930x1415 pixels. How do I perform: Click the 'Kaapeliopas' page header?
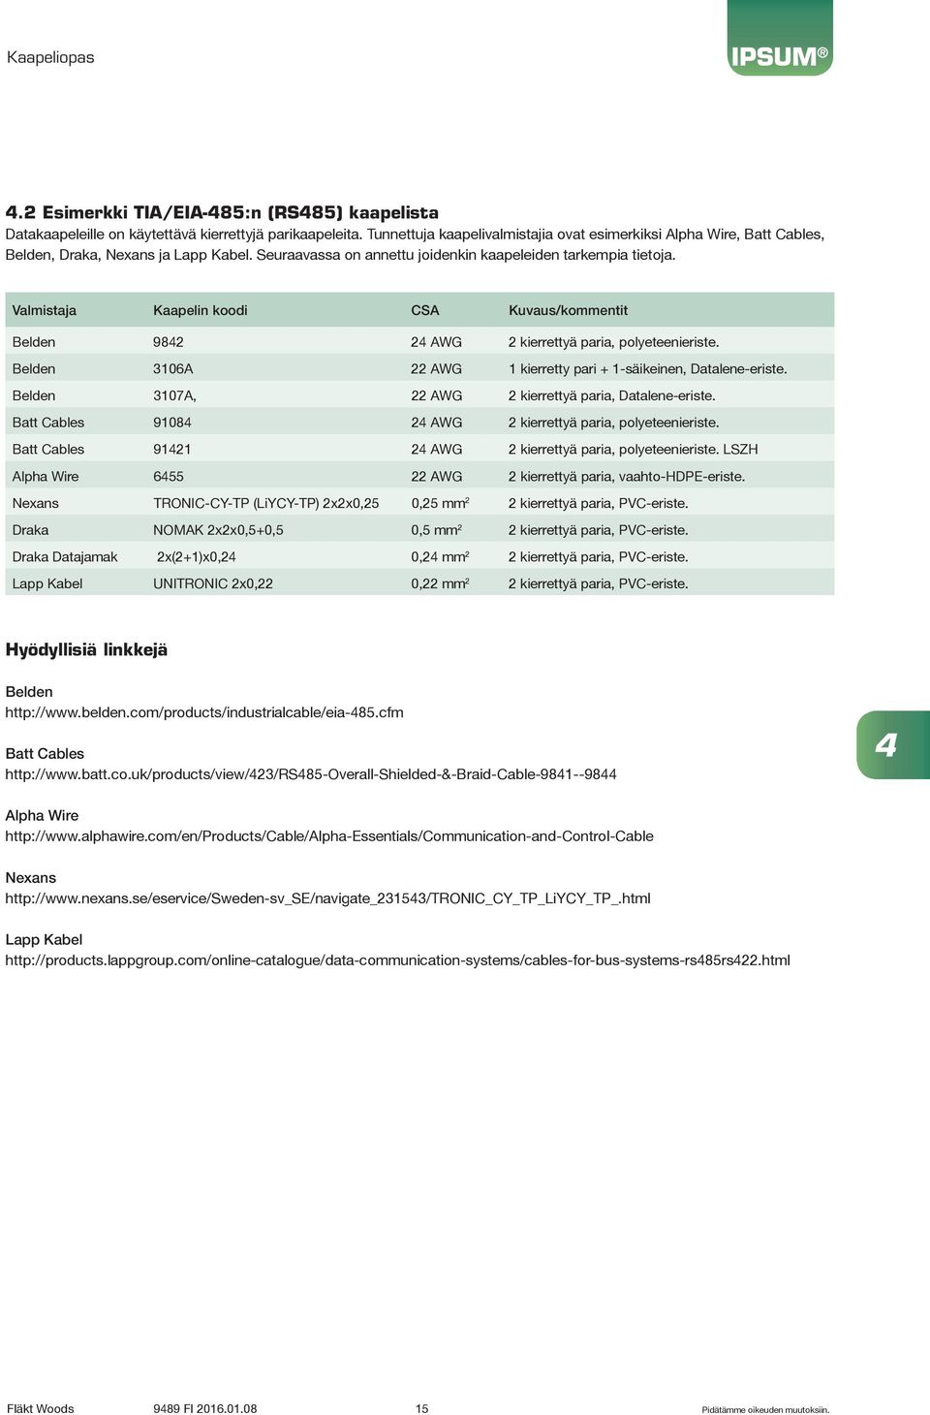click(50, 58)
